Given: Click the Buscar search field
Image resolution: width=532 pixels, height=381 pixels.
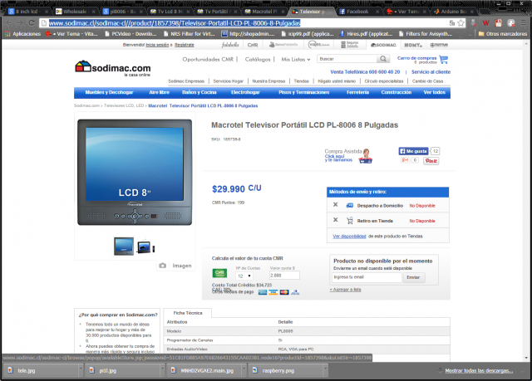Looking at the screenshot, I should click(x=347, y=59).
